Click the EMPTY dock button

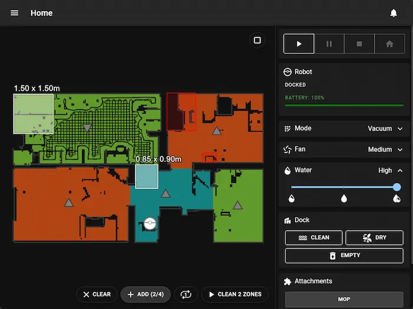click(344, 255)
